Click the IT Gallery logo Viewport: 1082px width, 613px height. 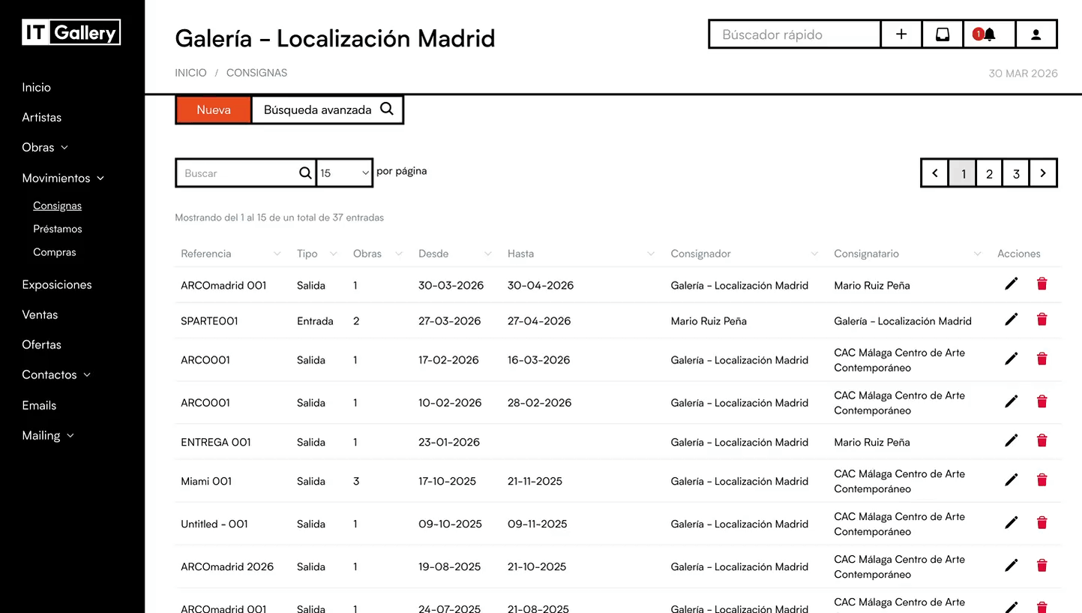(x=71, y=32)
